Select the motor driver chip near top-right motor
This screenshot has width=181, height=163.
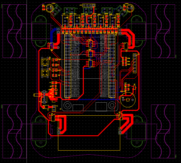click(126, 46)
